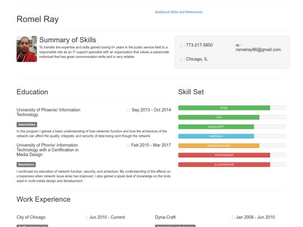The image size is (303, 227).
Task: Click the Work Experience section heading
Action: (43, 199)
